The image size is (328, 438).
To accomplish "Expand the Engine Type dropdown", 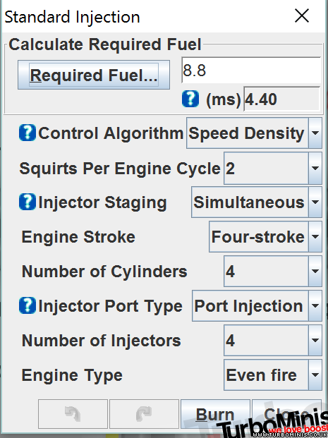I will 273,375.
